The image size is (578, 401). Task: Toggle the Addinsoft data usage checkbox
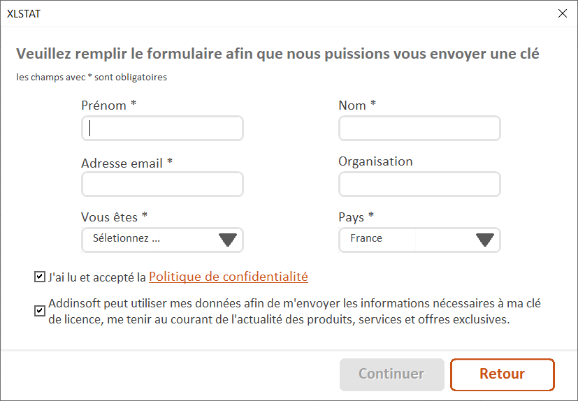point(39,311)
